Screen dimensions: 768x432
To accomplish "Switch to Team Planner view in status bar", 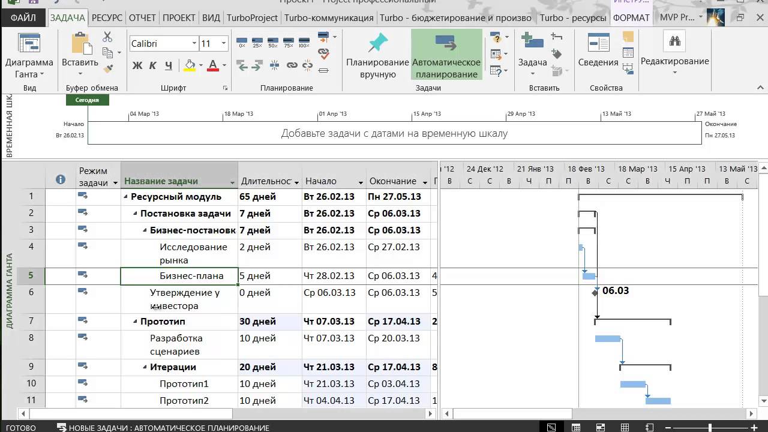I will coord(601,427).
